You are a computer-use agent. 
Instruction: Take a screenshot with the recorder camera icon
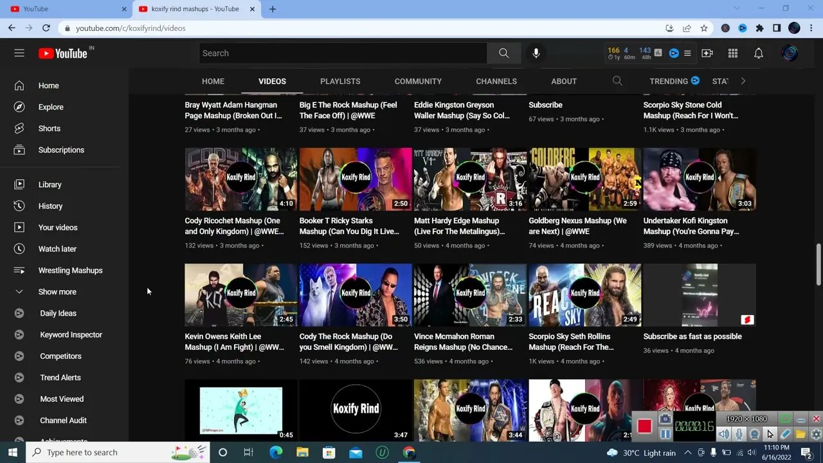coord(665,419)
